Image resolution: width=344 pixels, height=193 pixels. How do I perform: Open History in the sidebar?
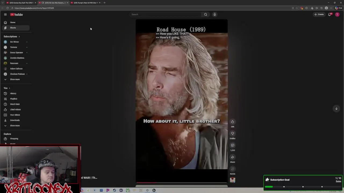coord(16,94)
